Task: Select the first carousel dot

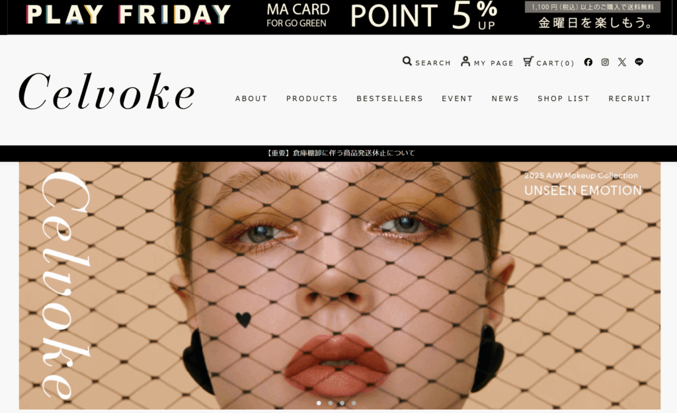Action: pyautogui.click(x=319, y=403)
